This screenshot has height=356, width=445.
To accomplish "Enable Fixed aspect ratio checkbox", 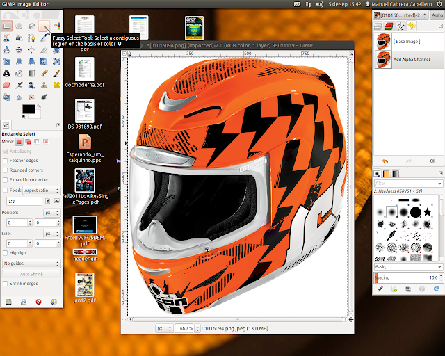I will pyautogui.click(x=5, y=191).
